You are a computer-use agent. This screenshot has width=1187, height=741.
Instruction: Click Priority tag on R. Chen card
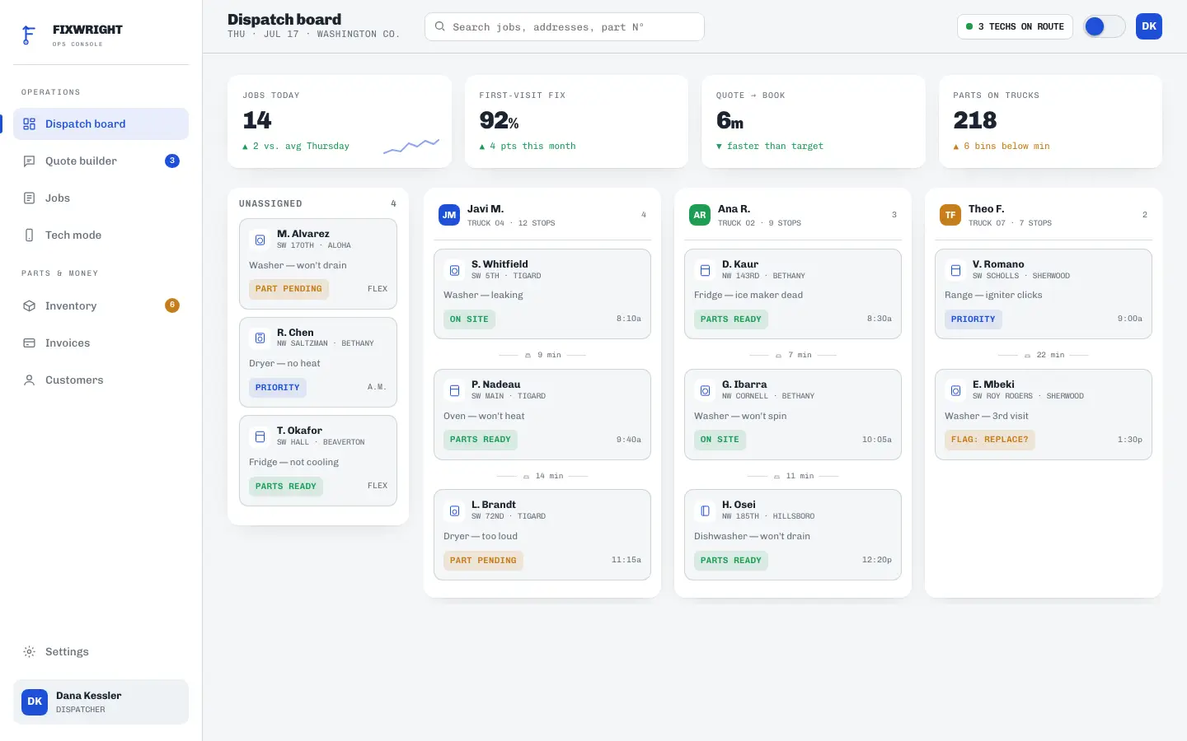click(278, 388)
